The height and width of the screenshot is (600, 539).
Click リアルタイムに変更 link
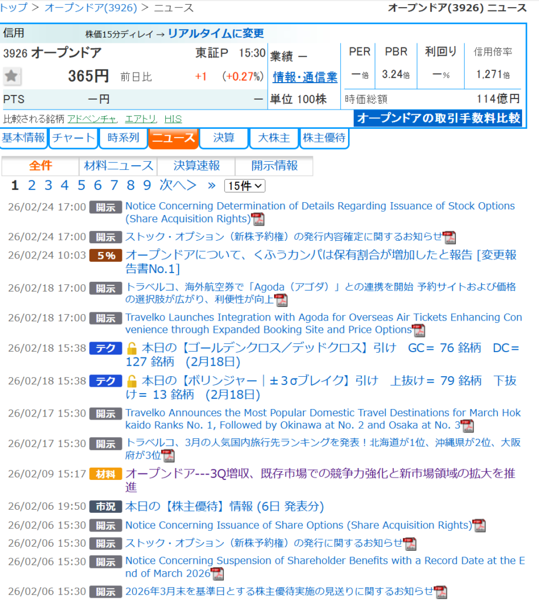pyautogui.click(x=216, y=33)
